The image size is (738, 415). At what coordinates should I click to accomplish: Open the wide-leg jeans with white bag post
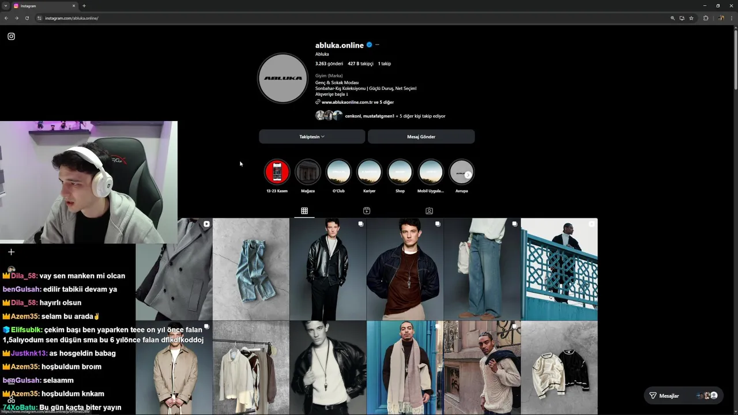482,269
